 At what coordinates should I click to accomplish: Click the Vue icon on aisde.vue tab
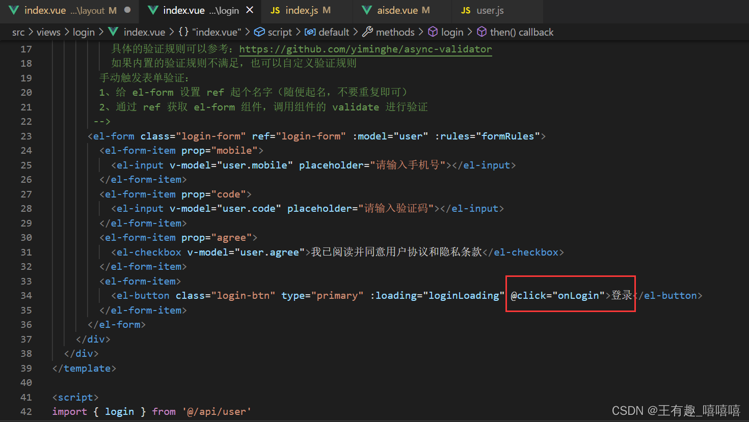366,10
